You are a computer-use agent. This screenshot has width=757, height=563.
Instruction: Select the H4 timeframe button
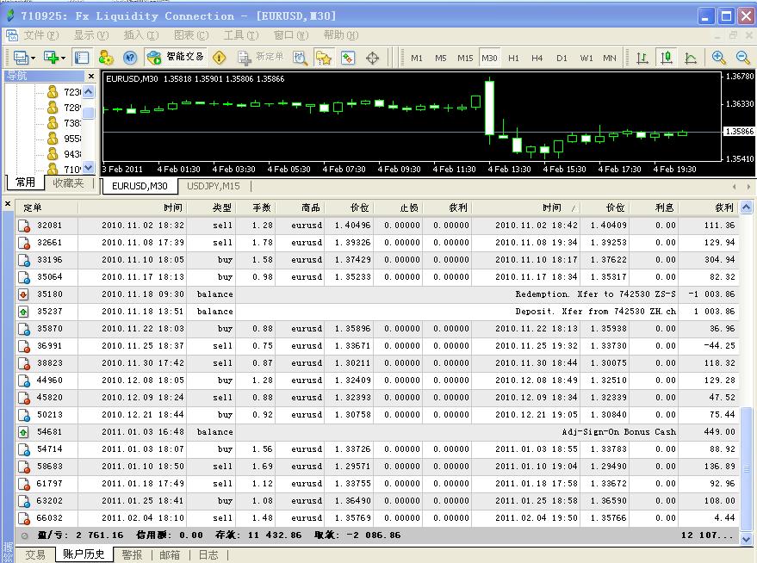click(x=537, y=58)
